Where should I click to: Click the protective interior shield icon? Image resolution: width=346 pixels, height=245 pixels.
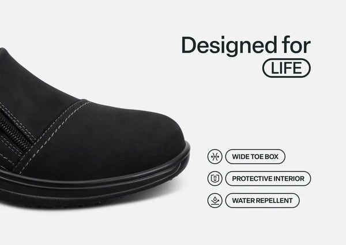pos(215,179)
